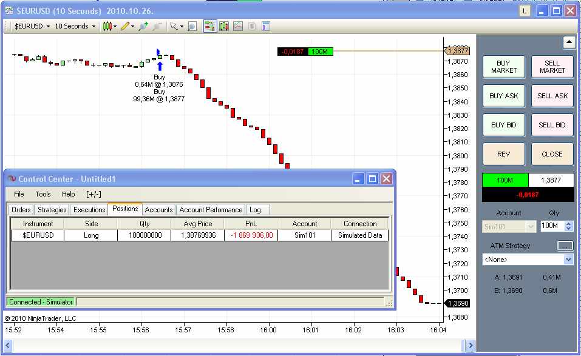Click the blue Buy execution arrow on chart
The height and width of the screenshot is (356, 581).
tap(160, 66)
